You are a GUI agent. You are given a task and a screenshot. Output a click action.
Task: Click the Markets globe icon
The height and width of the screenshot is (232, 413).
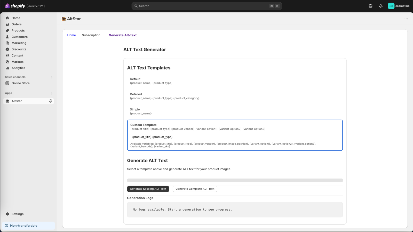[x=7, y=62]
